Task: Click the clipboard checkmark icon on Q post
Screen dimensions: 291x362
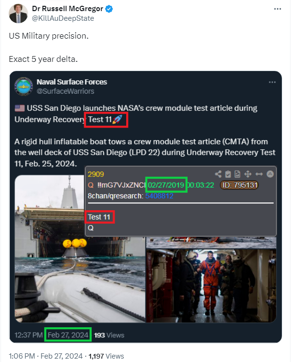Action: pos(228,174)
